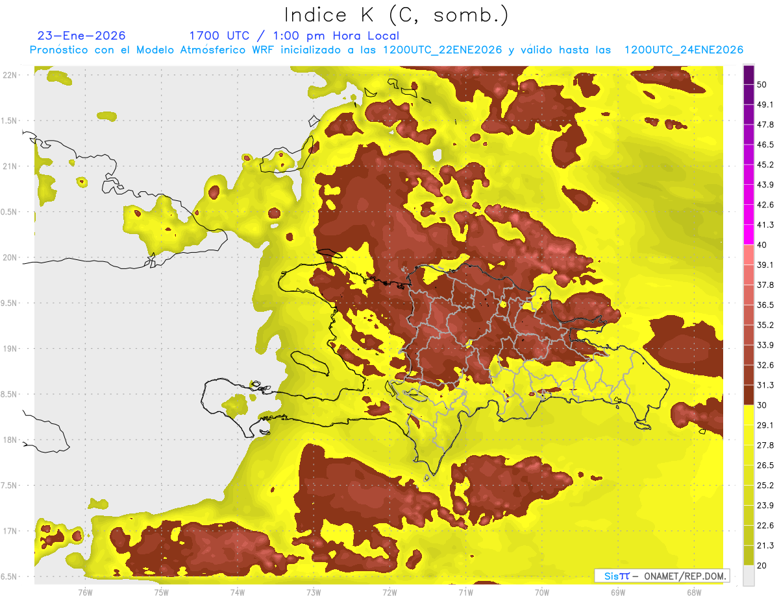
Task: Click legend value '25.2'
Action: point(765,485)
